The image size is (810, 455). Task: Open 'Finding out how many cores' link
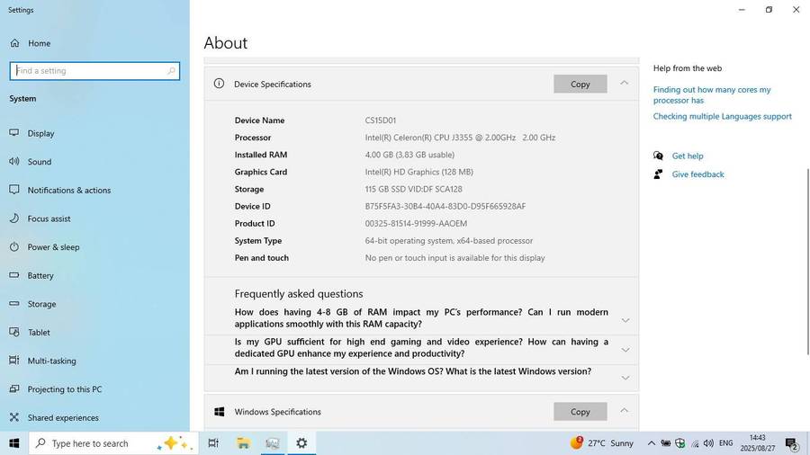click(x=711, y=95)
